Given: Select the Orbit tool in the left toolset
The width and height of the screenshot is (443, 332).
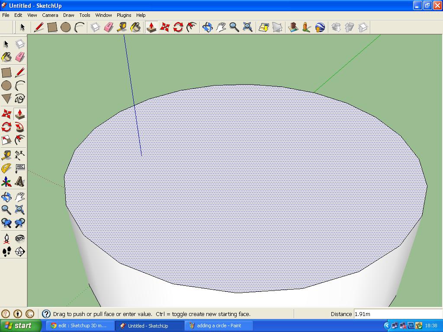Looking at the screenshot, I should point(6,197).
